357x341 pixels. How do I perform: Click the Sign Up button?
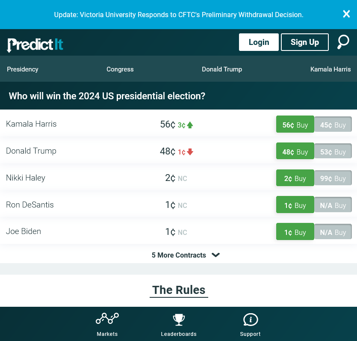tap(305, 42)
